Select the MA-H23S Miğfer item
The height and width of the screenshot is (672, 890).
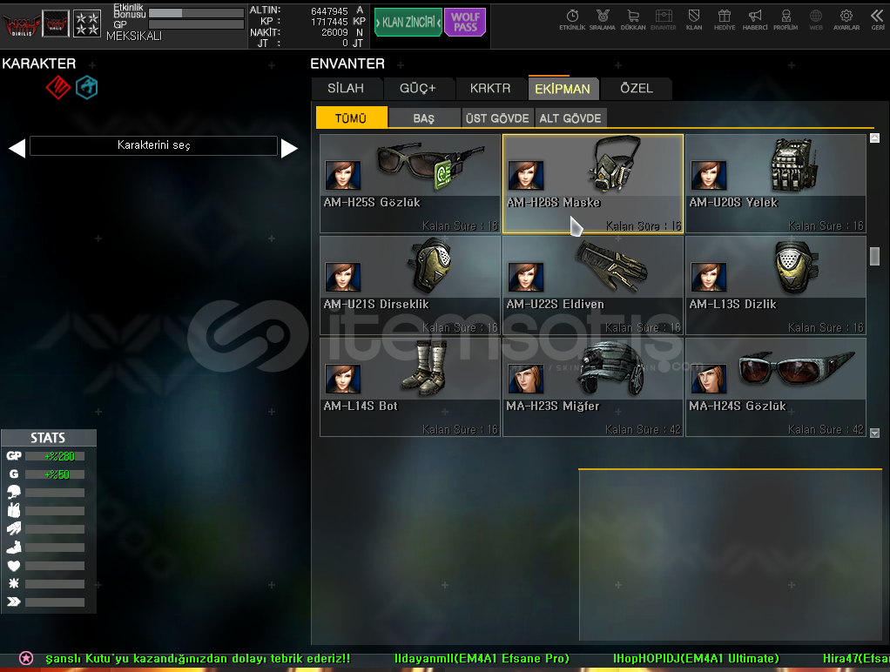click(593, 387)
